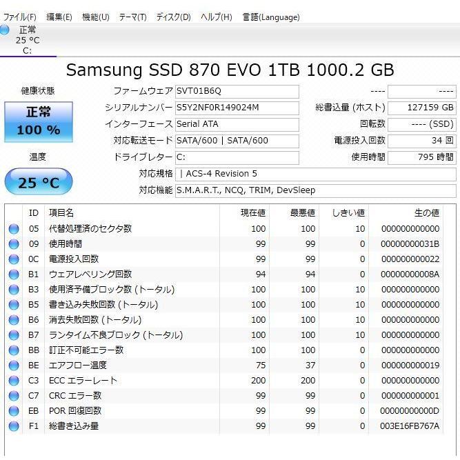This screenshot has width=460, height=460.
Task: Click the firmware field SVT01B6Q
Action: pyautogui.click(x=237, y=92)
